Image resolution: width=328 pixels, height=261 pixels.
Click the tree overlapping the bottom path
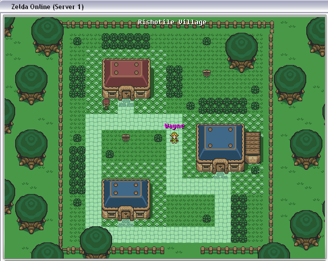point(96,241)
